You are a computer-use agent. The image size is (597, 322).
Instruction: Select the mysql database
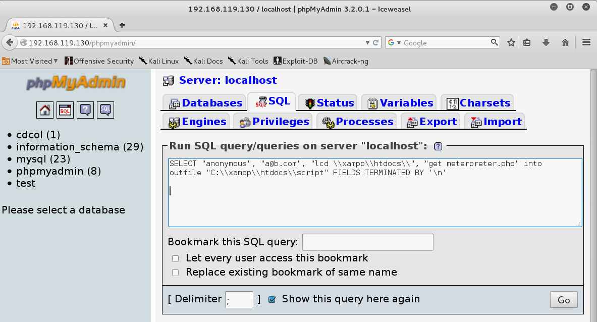43,159
